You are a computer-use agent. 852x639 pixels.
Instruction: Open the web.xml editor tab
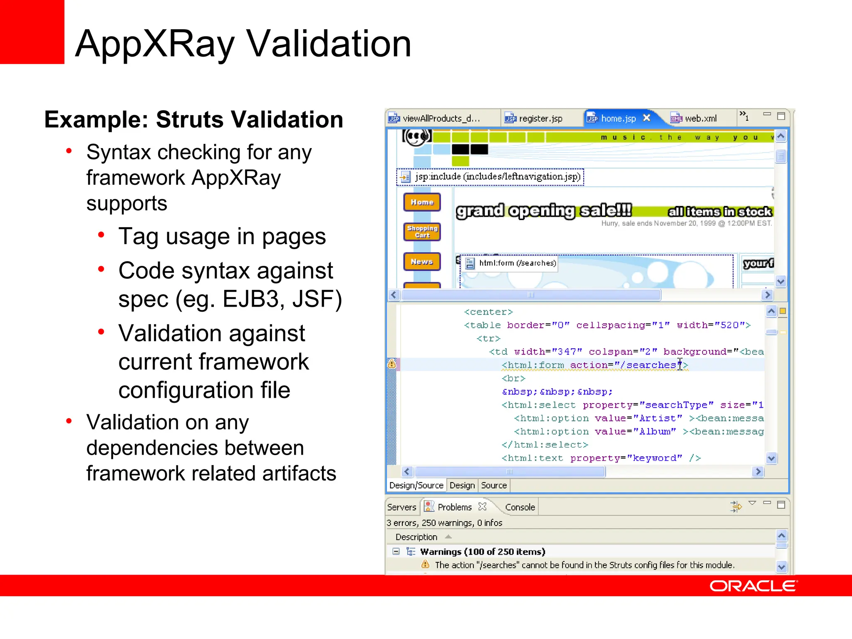[701, 118]
